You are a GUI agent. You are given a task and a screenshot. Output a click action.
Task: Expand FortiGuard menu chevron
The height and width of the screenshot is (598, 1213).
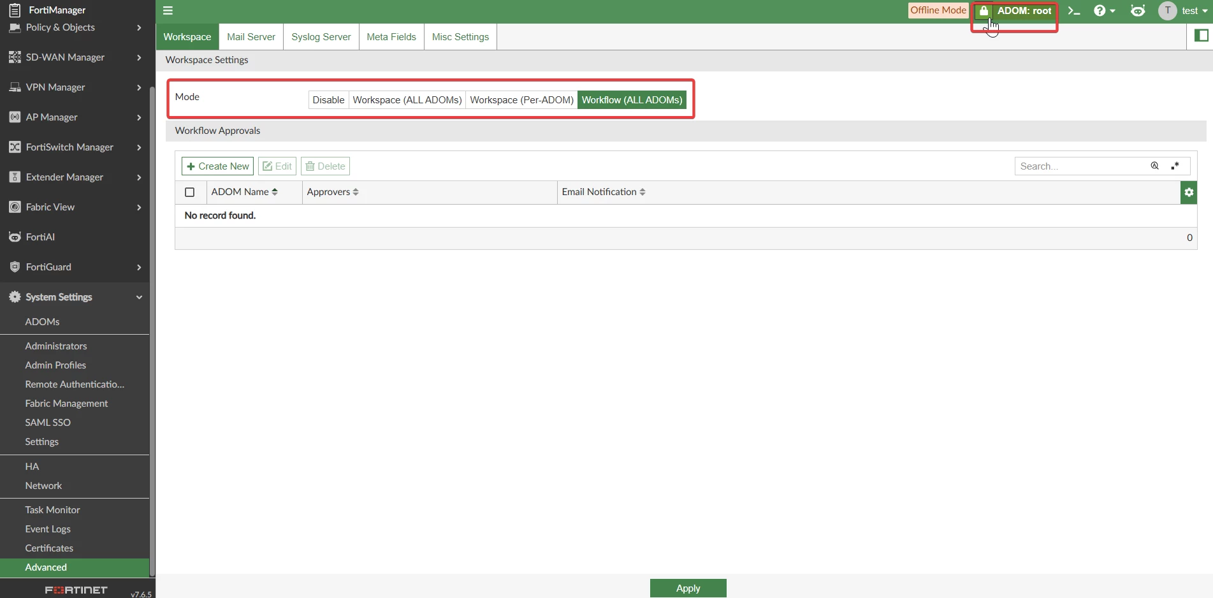139,267
